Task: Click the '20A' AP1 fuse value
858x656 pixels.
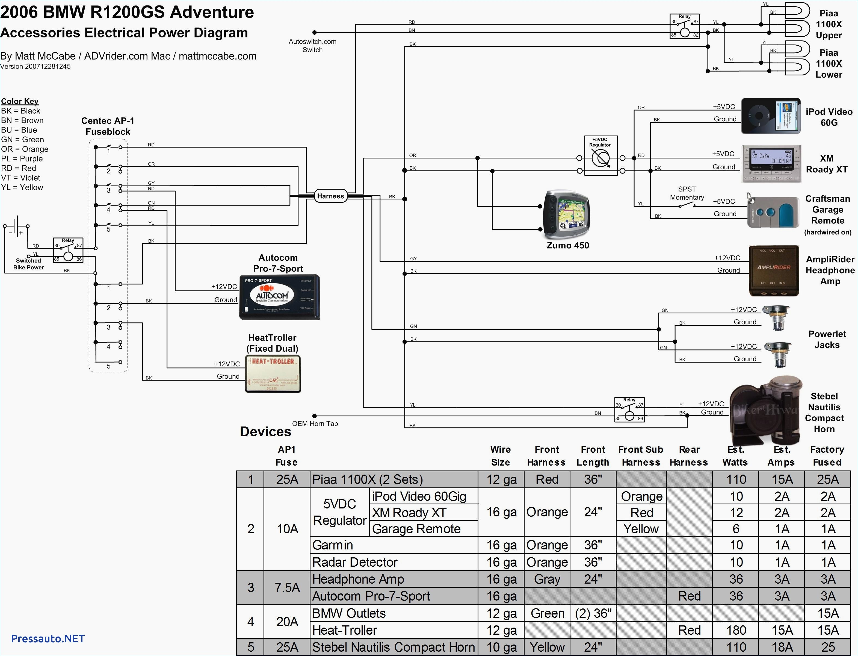Action: point(287,622)
